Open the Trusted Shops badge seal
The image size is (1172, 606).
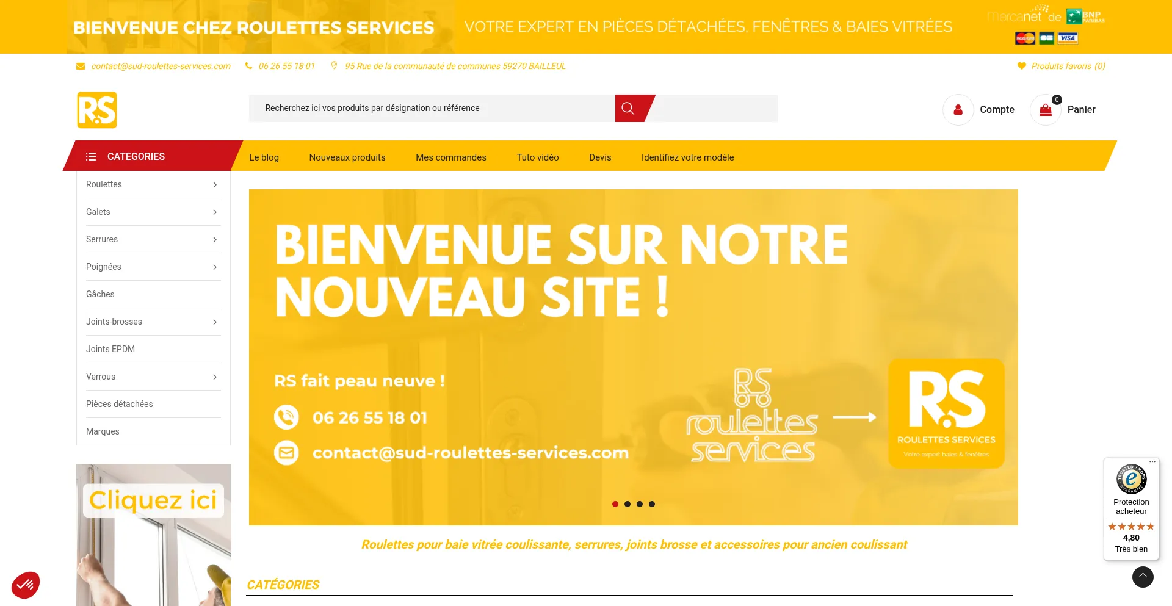[x=1131, y=479]
